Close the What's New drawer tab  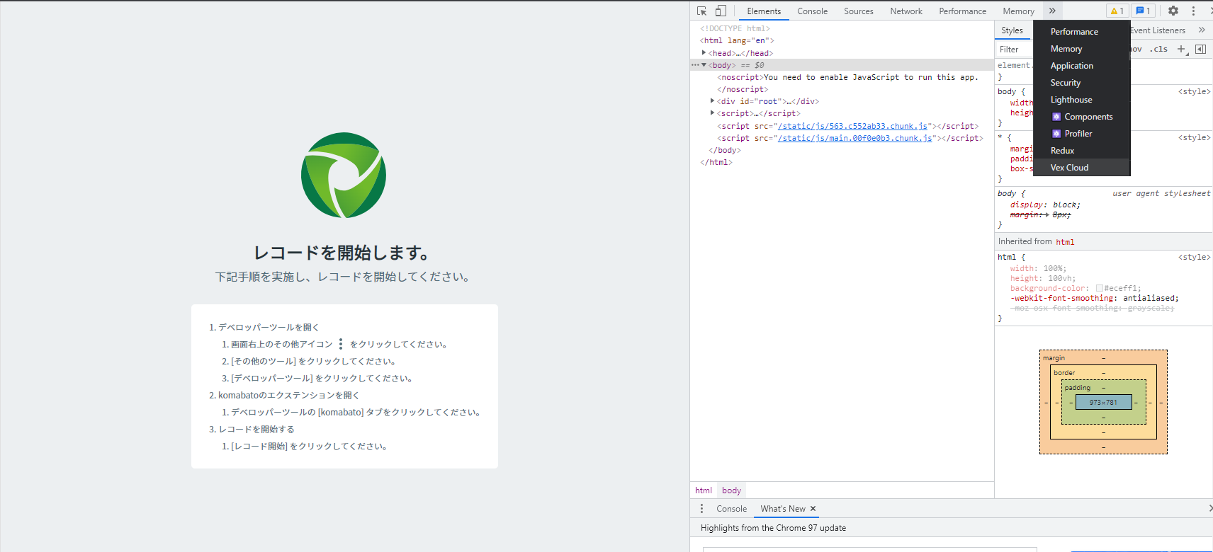(813, 509)
